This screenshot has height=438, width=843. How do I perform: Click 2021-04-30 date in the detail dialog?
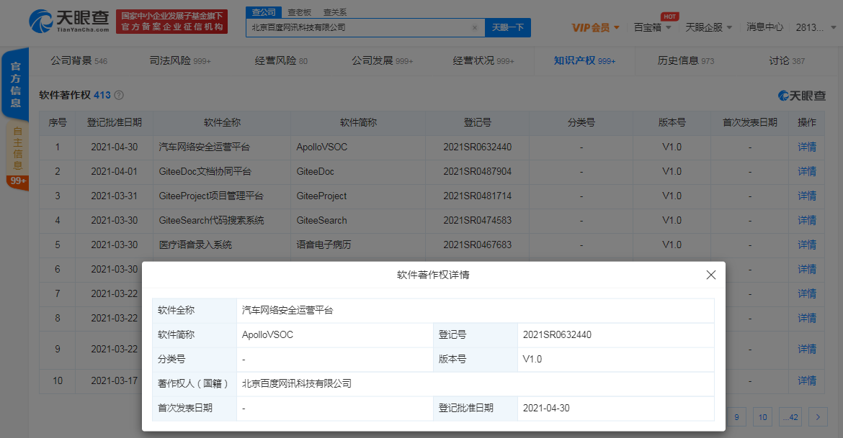[x=546, y=408]
